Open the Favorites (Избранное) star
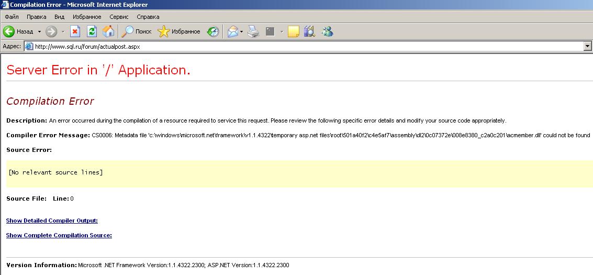Viewport: 593px width, 275px height. (179, 31)
